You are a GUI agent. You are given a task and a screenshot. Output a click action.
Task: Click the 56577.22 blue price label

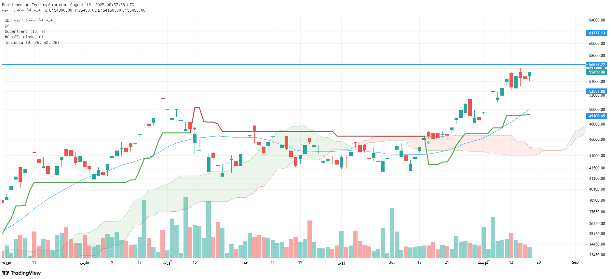pyautogui.click(x=597, y=65)
